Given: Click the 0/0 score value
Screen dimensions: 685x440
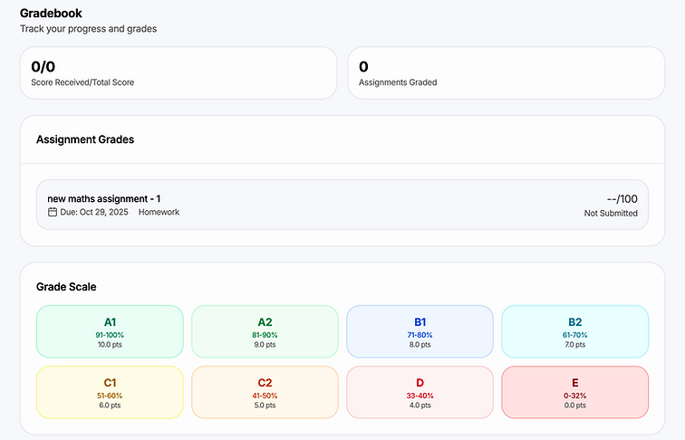Looking at the screenshot, I should click(x=43, y=66).
